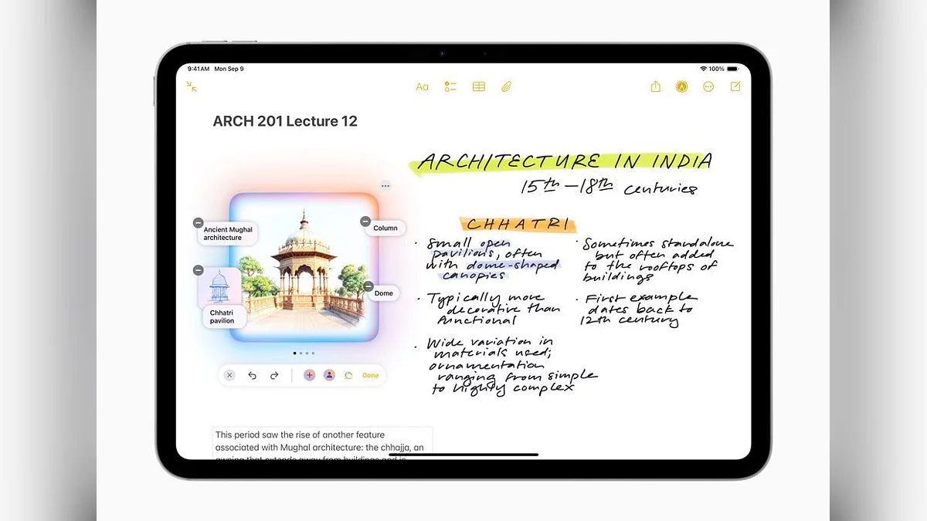This screenshot has height=521, width=927.
Task: Tap the 'This period saw the rise' paragraph
Action: [322, 443]
